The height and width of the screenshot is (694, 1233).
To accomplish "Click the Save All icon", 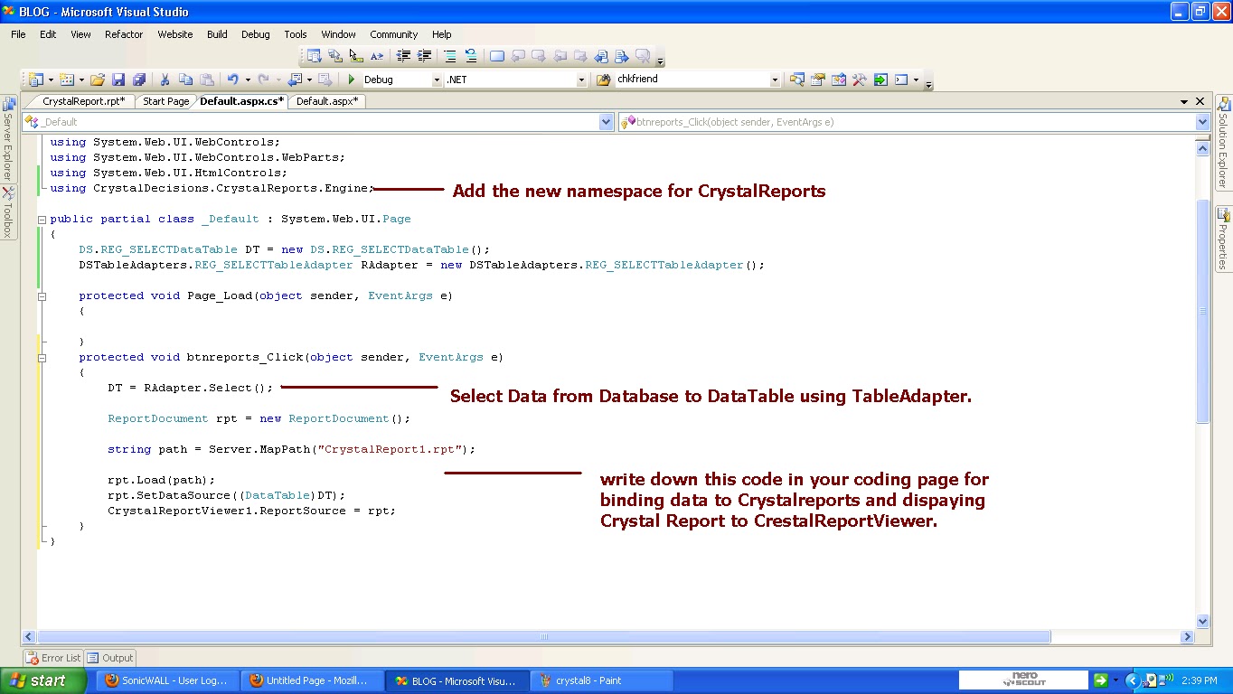I will pos(139,80).
